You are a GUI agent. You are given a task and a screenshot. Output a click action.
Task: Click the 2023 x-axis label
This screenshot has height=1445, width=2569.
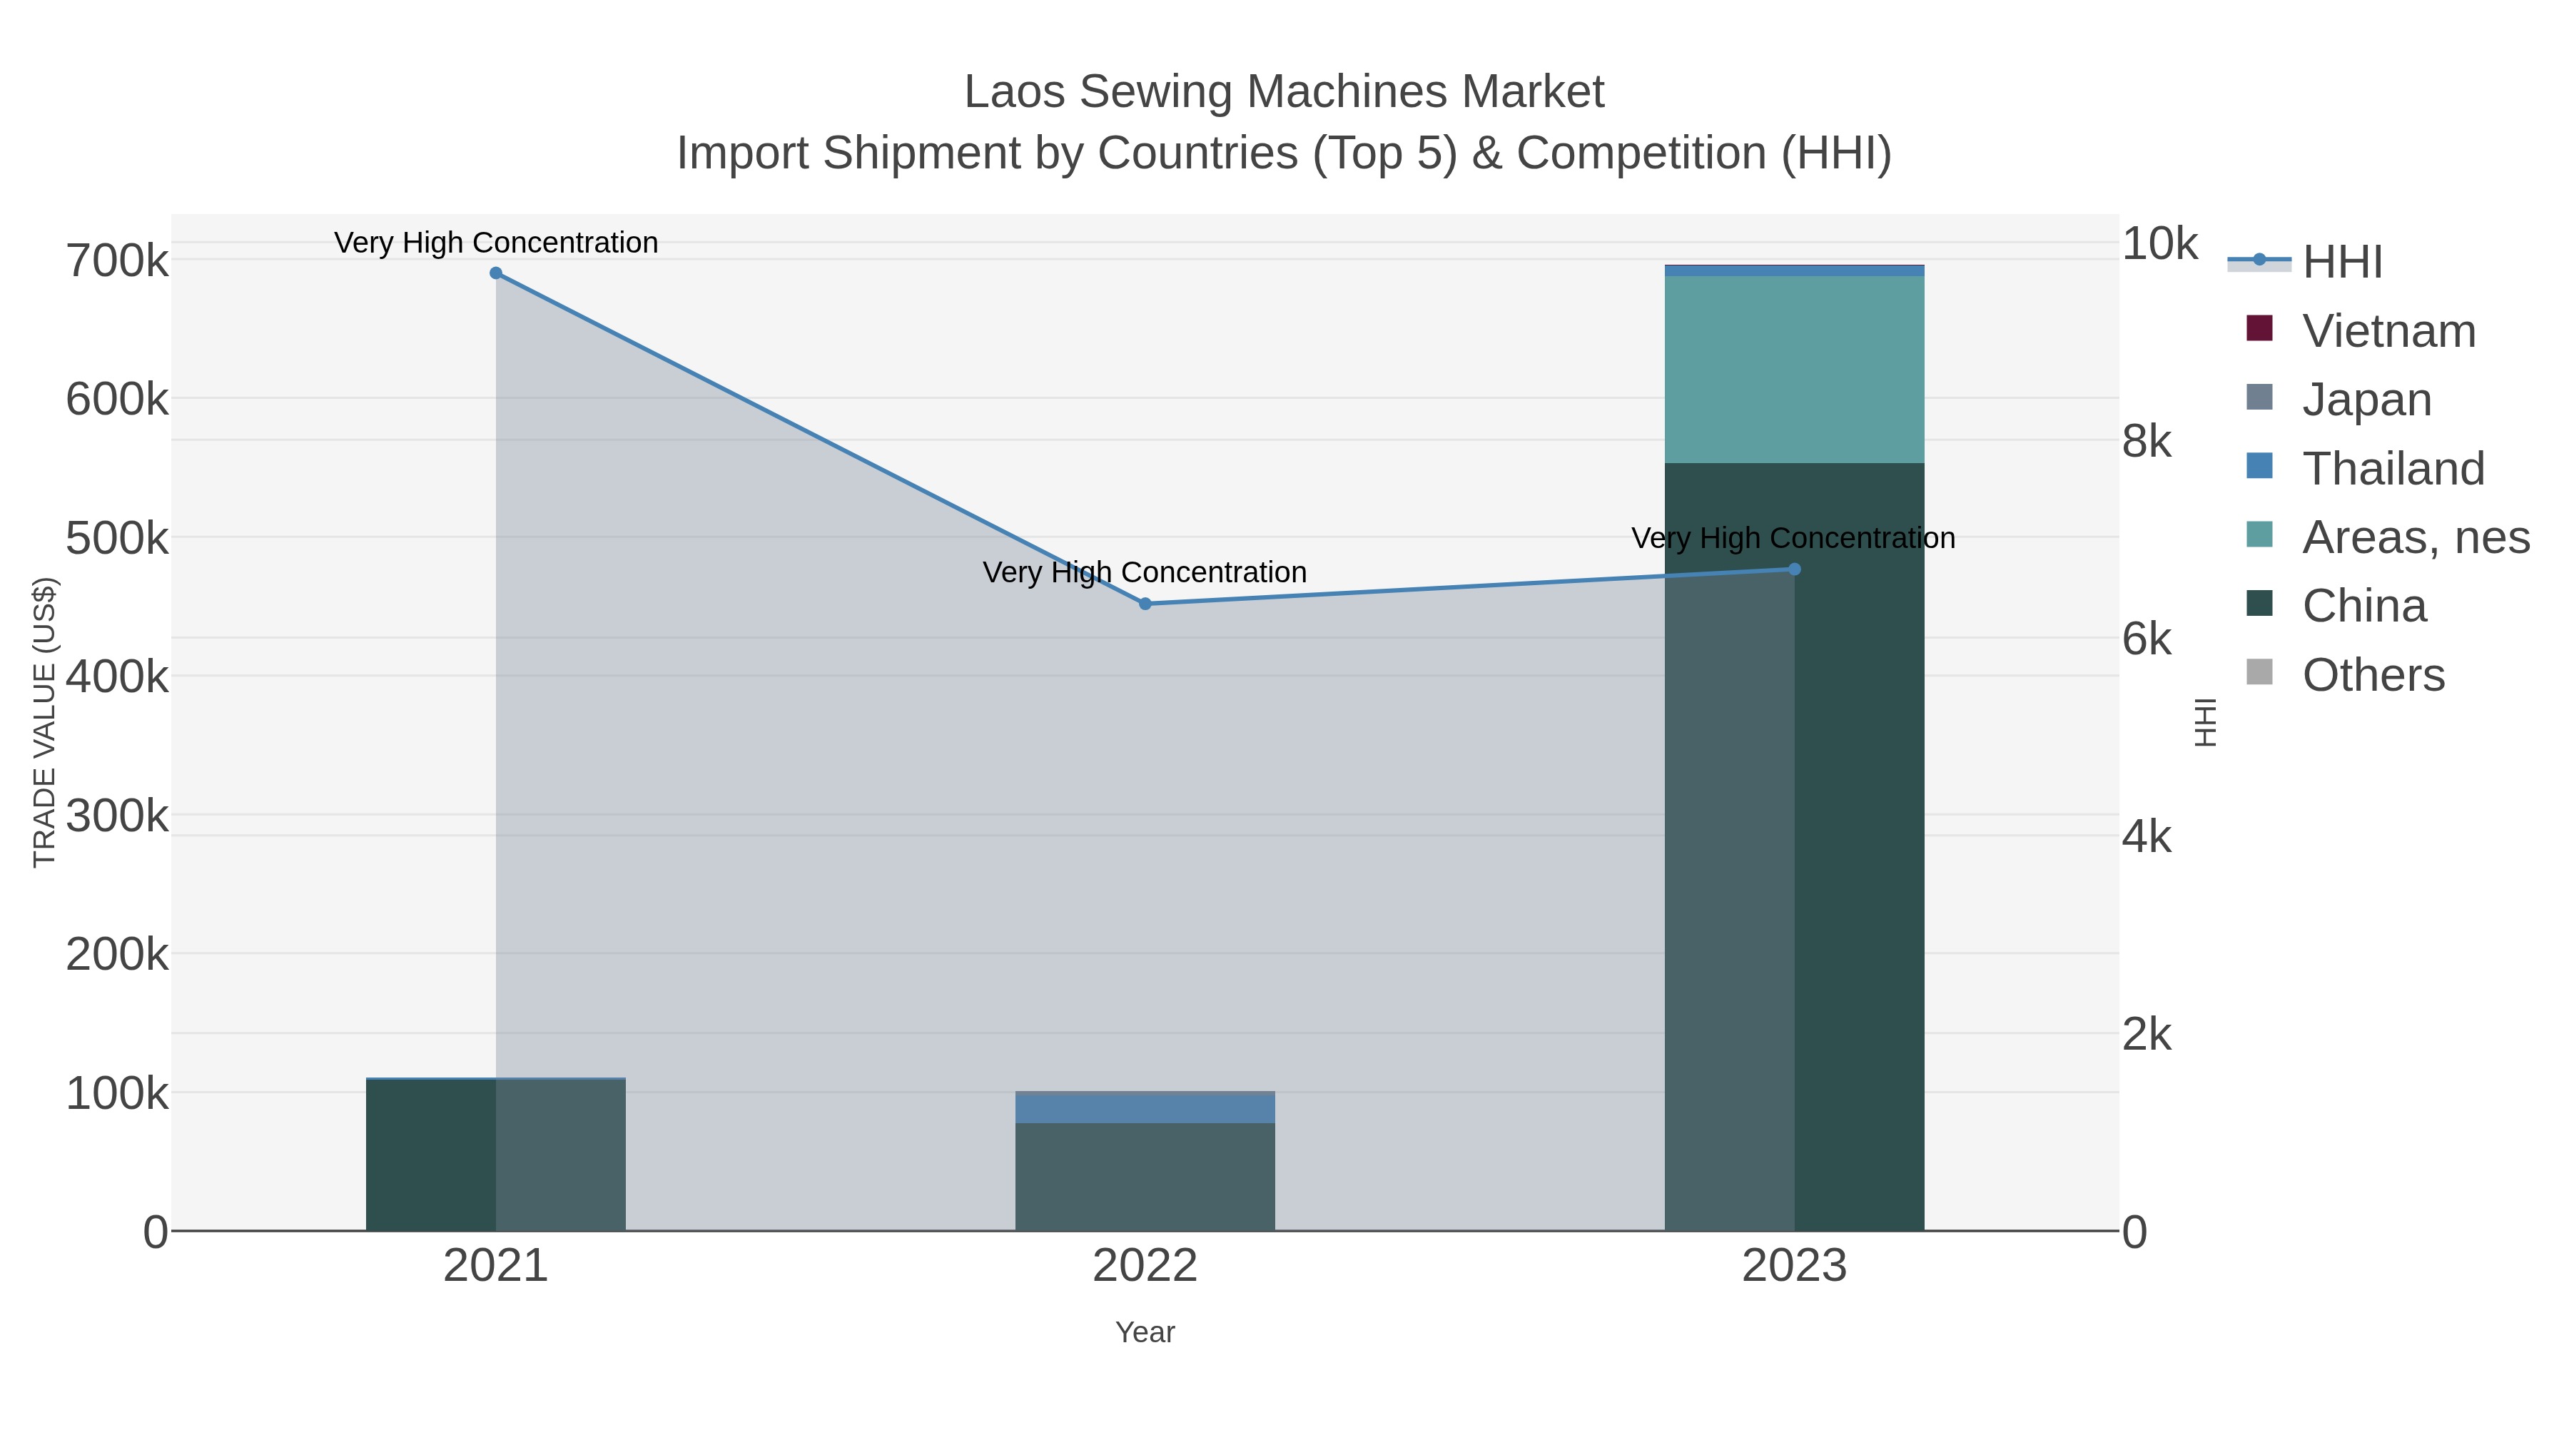[1794, 1265]
